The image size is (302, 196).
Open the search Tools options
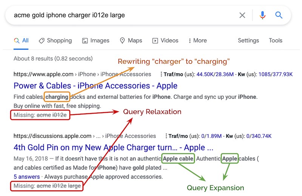pos(276,41)
